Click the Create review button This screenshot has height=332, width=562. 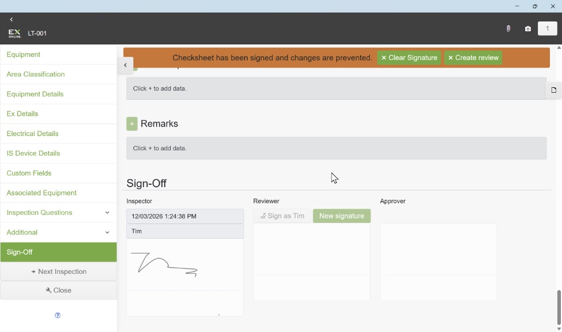(x=473, y=58)
